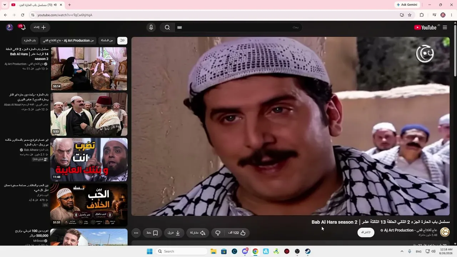Start voice search with the microphone icon
Screen dimensions: 457x257
tap(151, 27)
